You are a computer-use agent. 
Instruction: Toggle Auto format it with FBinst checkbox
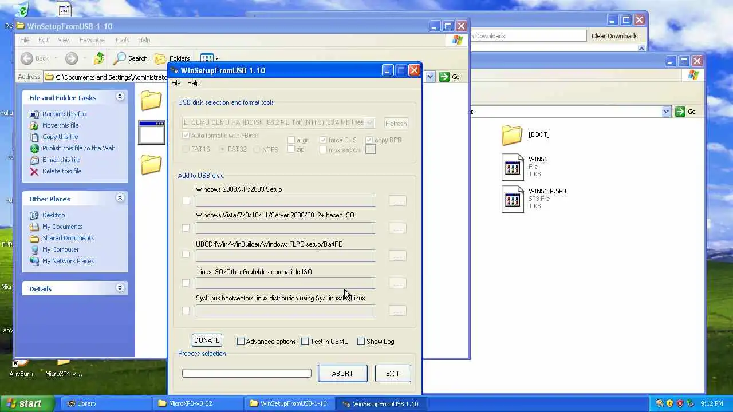(186, 136)
